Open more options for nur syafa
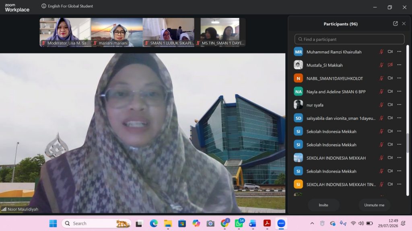This screenshot has width=412, height=231. click(399, 105)
